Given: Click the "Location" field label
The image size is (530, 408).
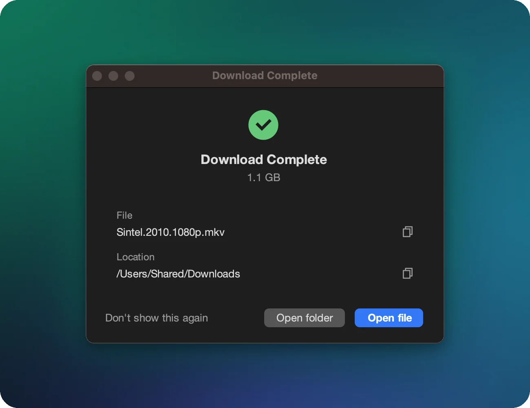Looking at the screenshot, I should pos(135,257).
